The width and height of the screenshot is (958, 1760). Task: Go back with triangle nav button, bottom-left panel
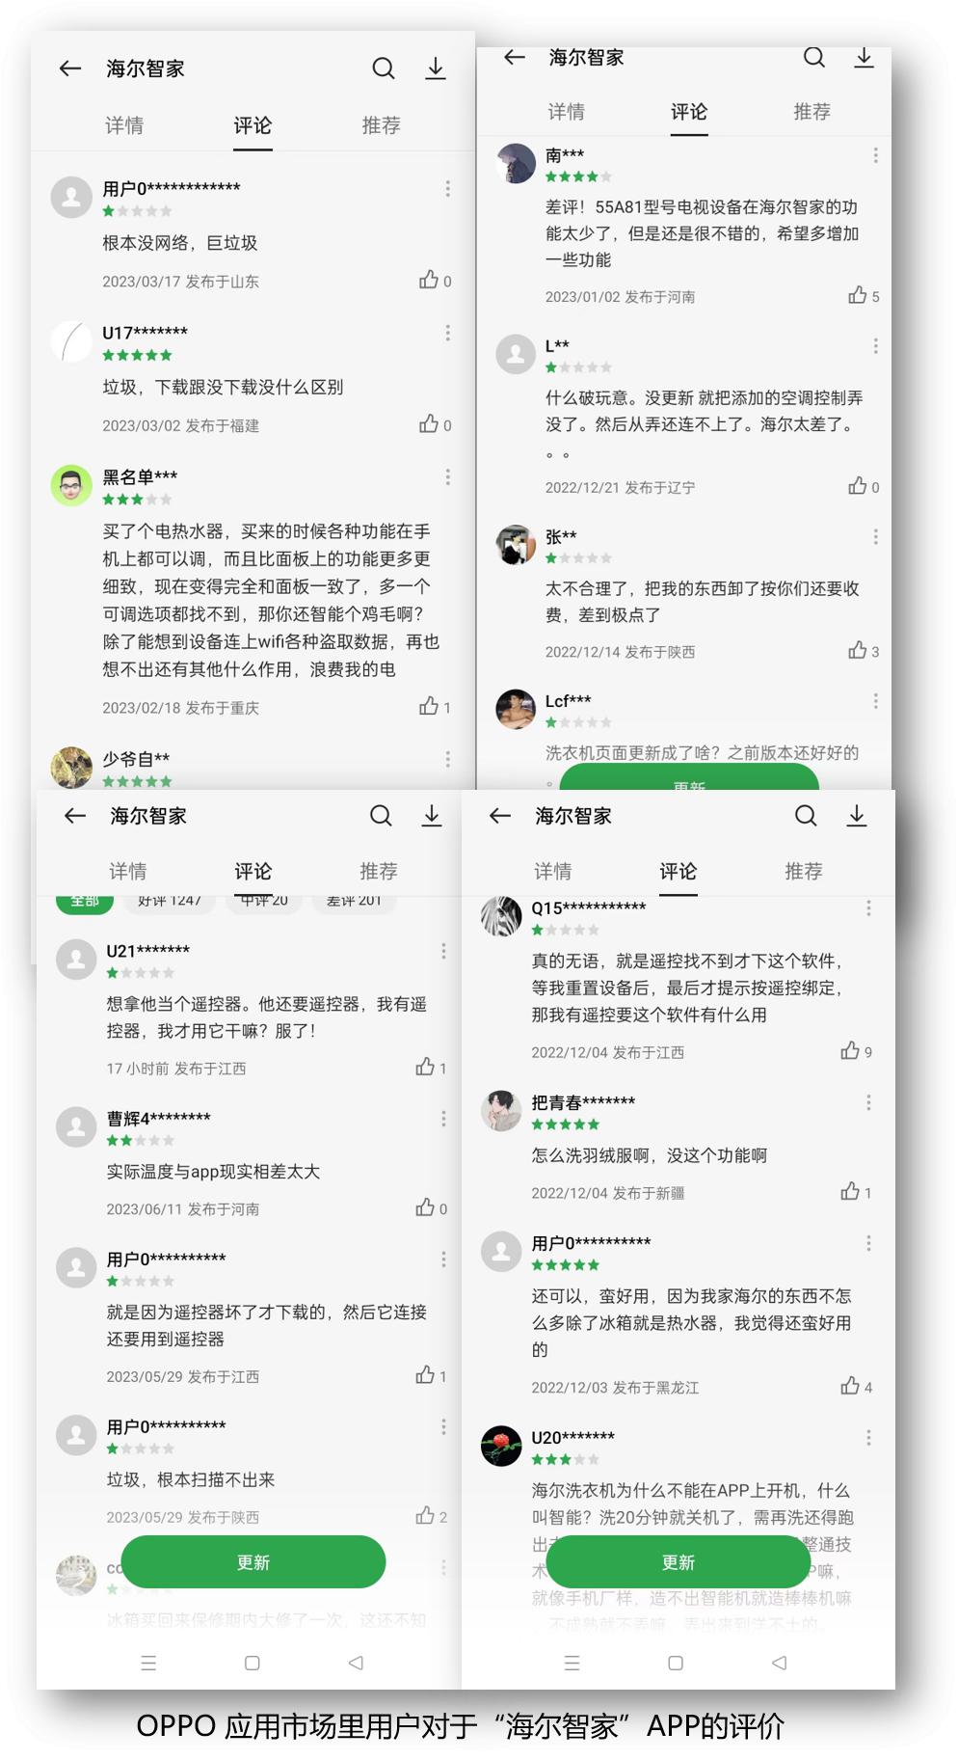click(356, 1663)
